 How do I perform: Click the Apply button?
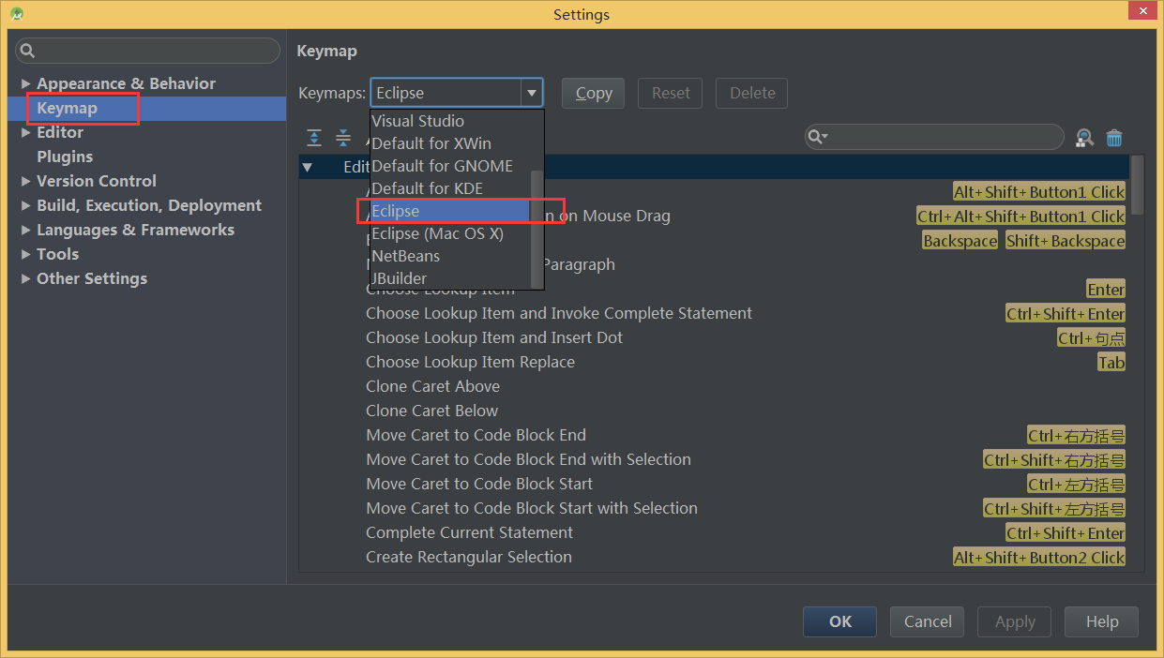(x=1015, y=621)
